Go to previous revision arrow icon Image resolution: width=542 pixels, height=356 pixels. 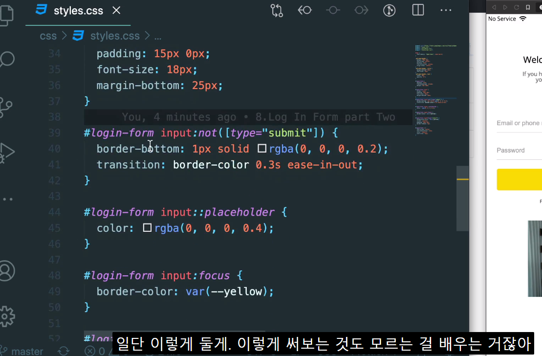pyautogui.click(x=304, y=10)
